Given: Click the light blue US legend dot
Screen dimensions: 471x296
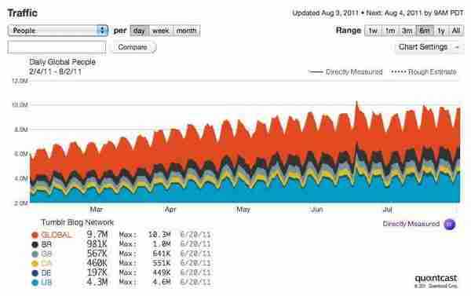Looking at the screenshot, I should pos(35,283).
